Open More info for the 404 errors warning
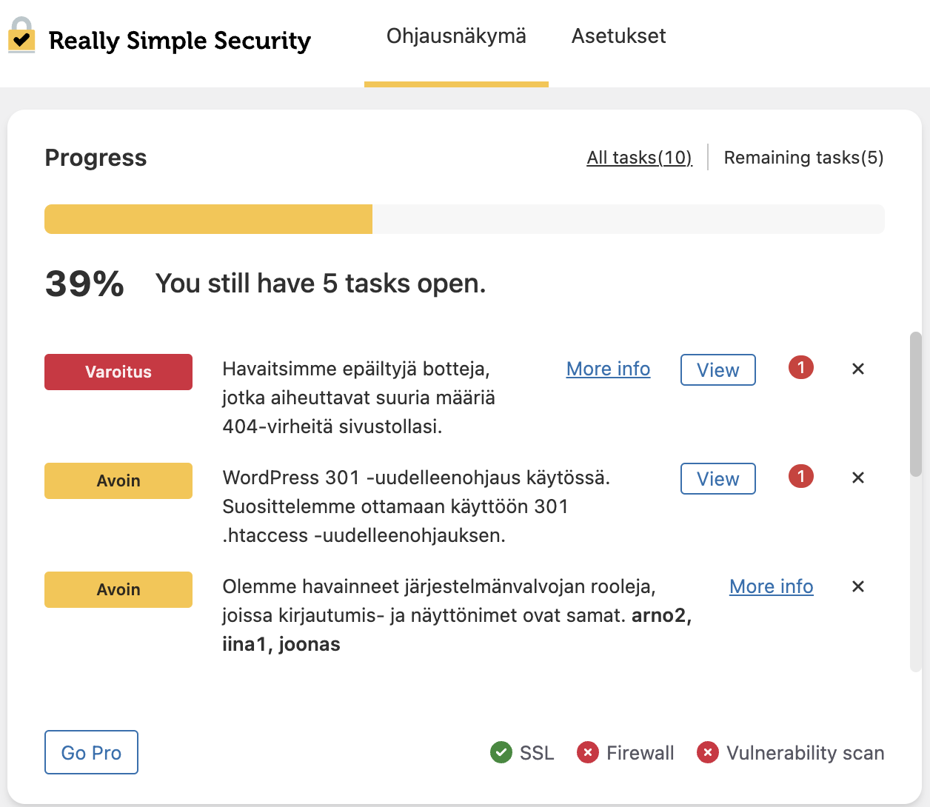The height and width of the screenshot is (807, 930). (x=608, y=369)
